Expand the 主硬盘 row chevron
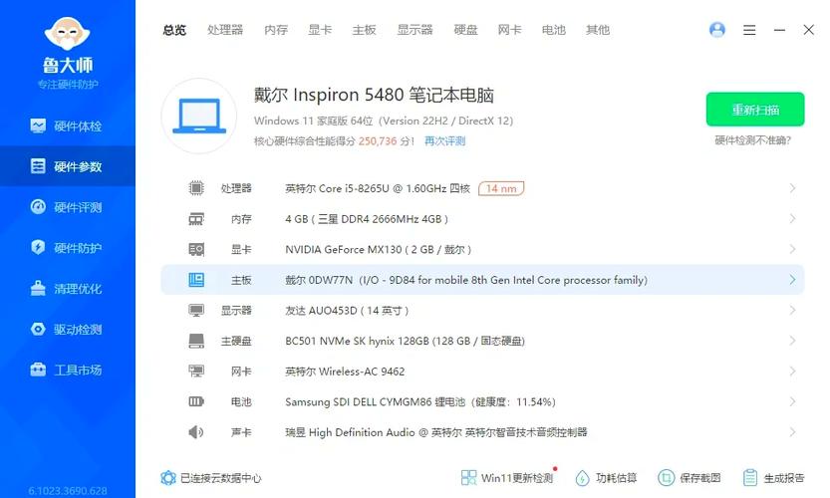 (x=792, y=341)
